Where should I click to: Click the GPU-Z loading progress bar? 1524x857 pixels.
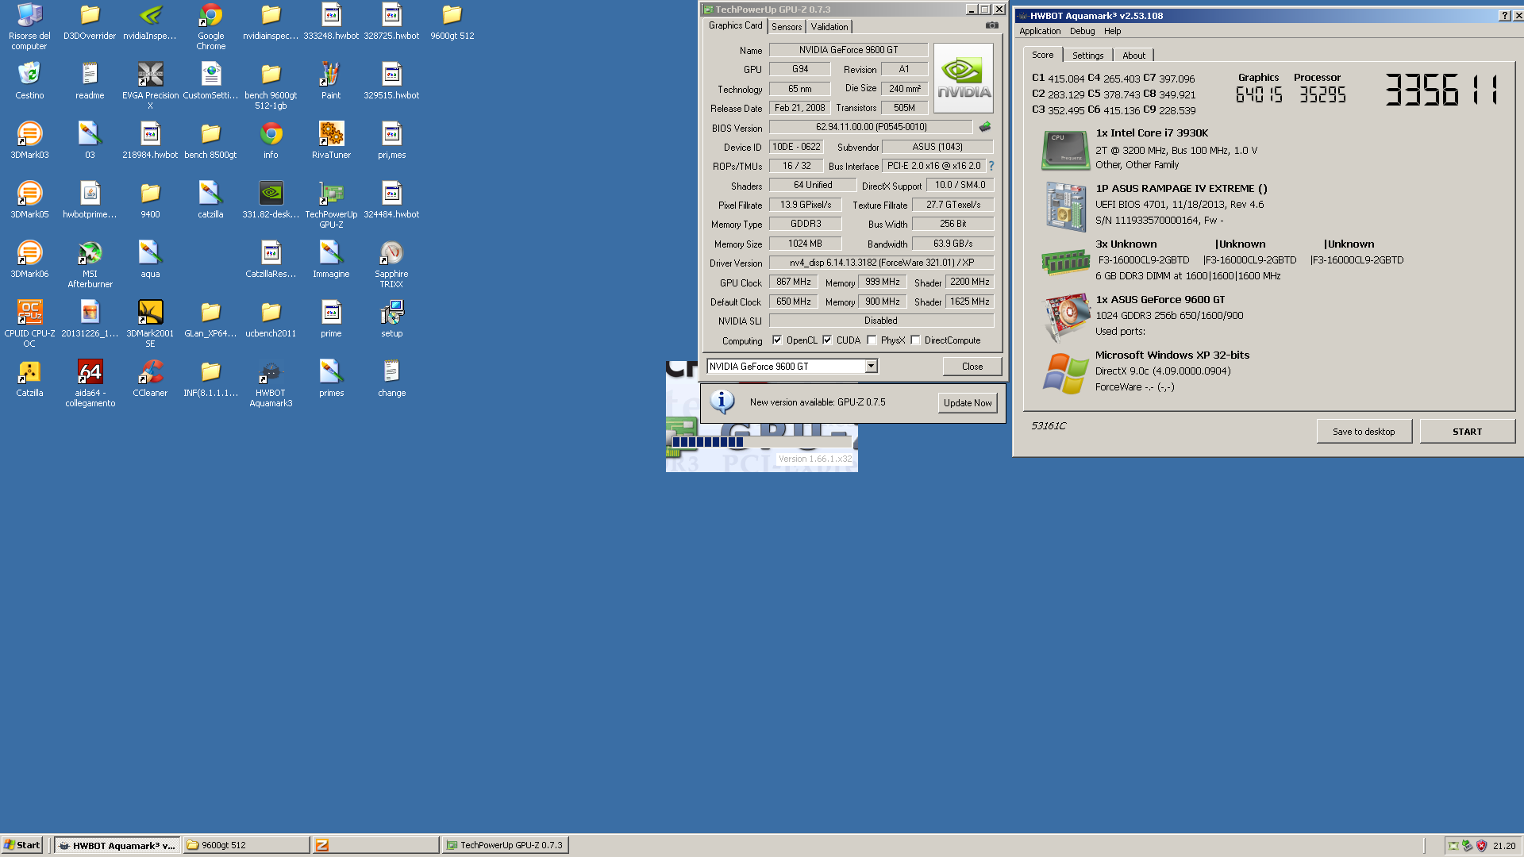pos(761,442)
